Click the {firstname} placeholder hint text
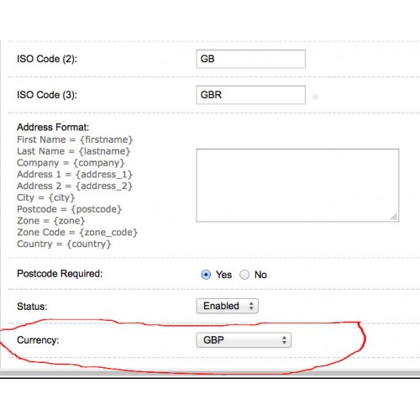The width and height of the screenshot is (420, 420). (107, 139)
